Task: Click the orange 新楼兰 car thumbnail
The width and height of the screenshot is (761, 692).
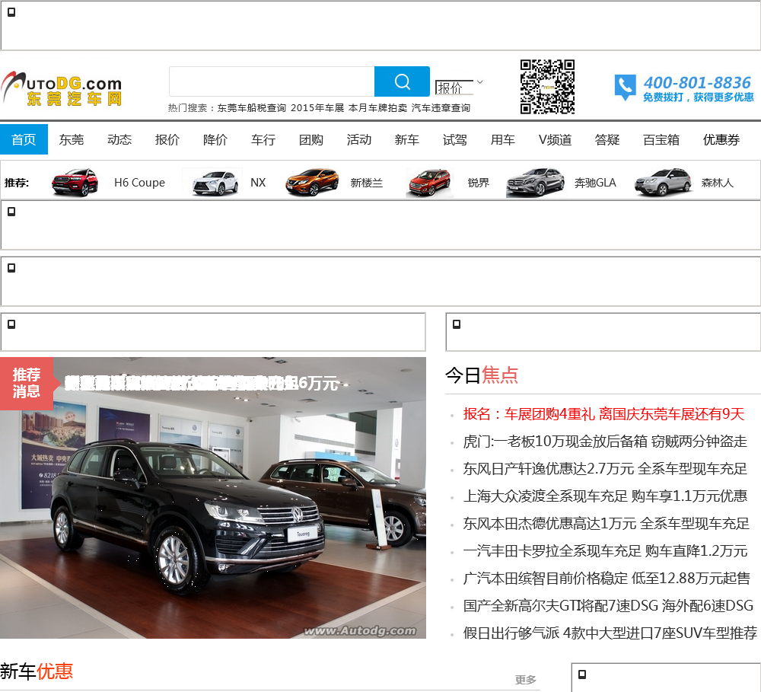Action: coord(311,182)
